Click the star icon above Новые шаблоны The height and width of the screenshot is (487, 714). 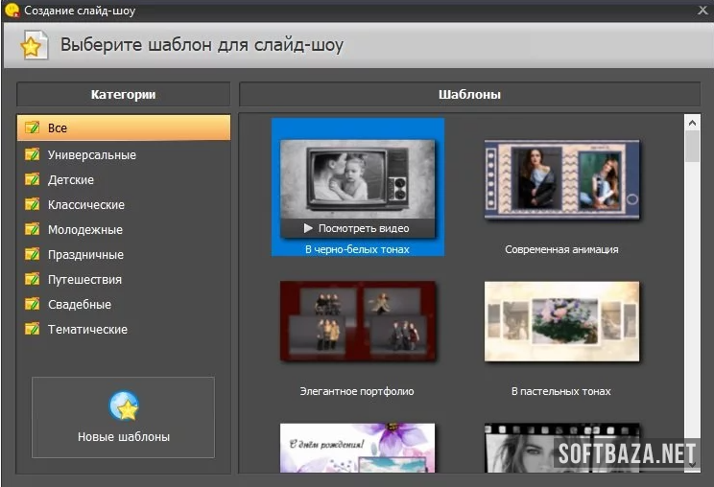[124, 406]
